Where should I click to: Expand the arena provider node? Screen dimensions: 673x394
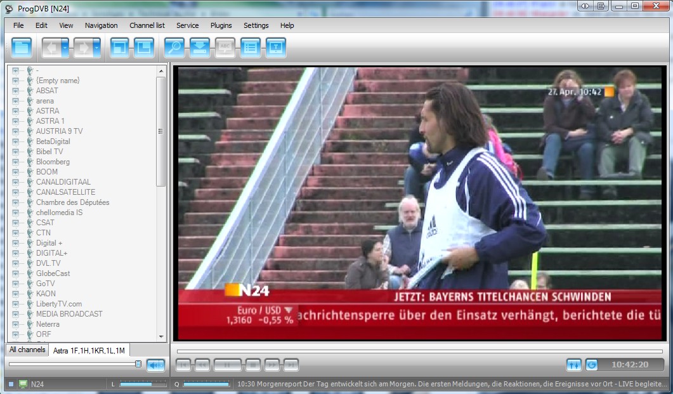pyautogui.click(x=15, y=101)
